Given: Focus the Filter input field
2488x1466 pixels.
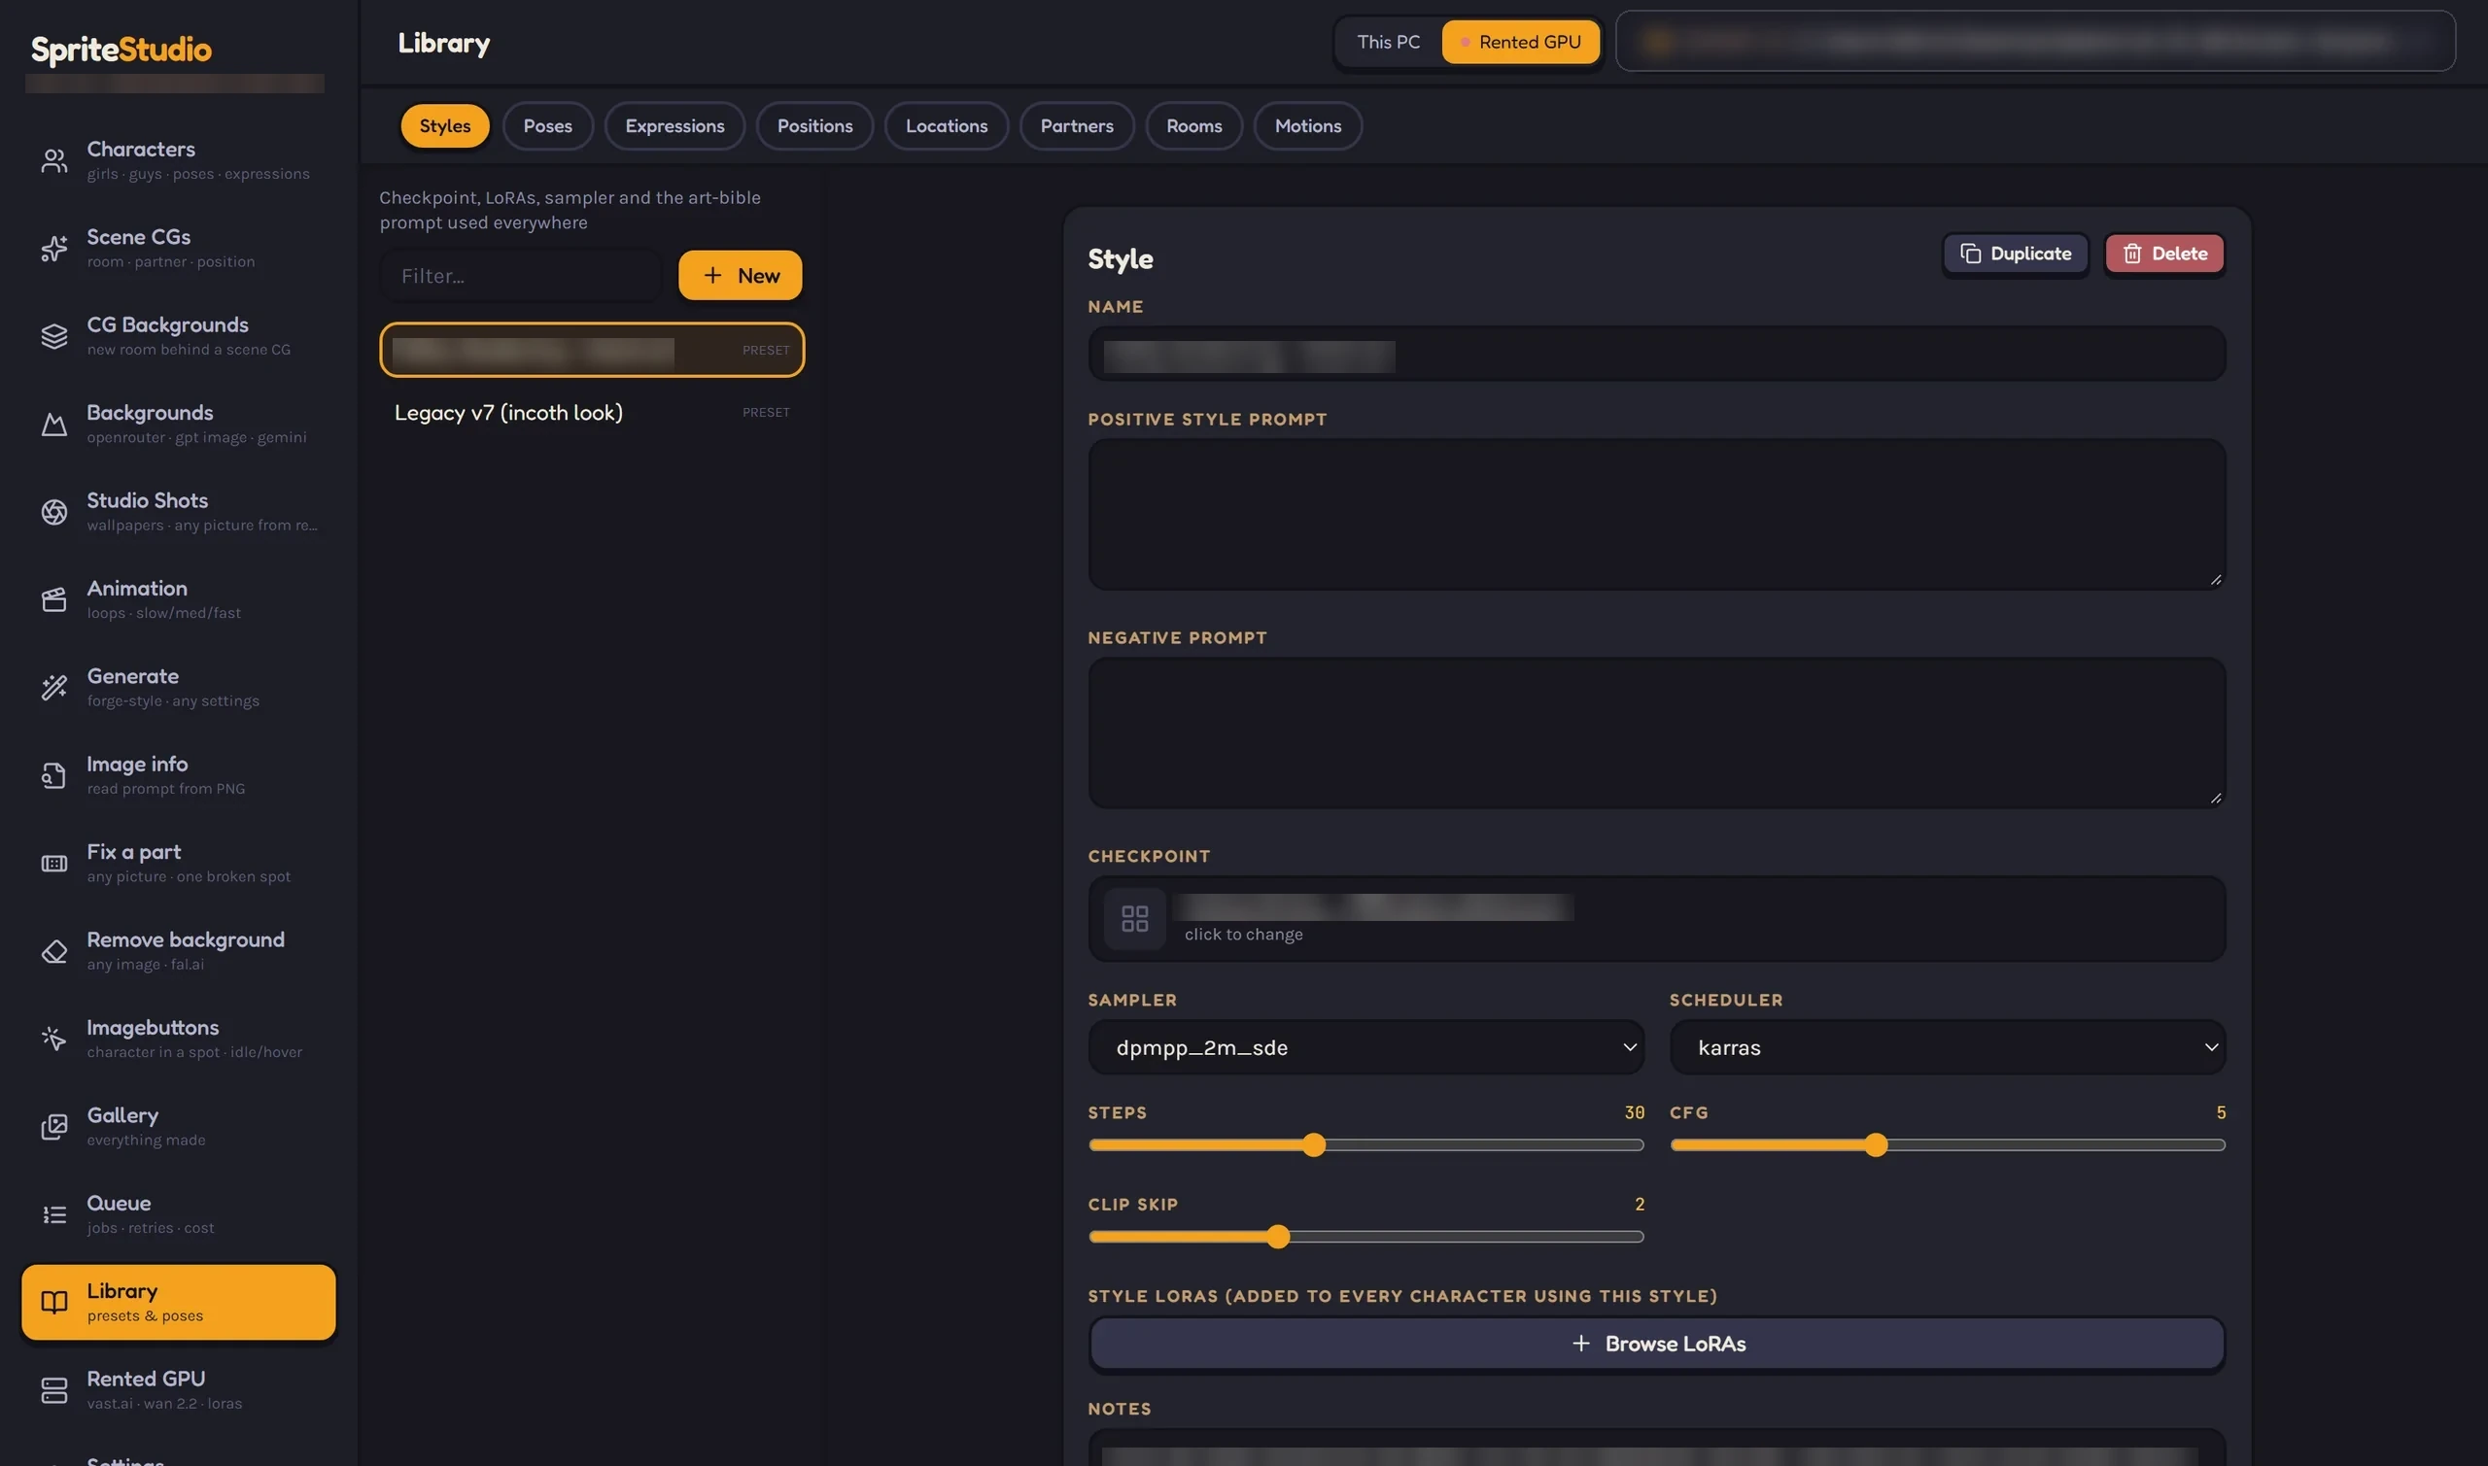Looking at the screenshot, I should [521, 276].
